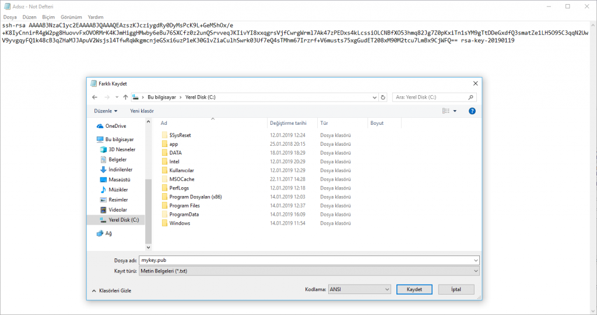This screenshot has width=597, height=315.
Task: Open Kayıt türü Metin Belgeleri dropdown
Action: coord(309,271)
